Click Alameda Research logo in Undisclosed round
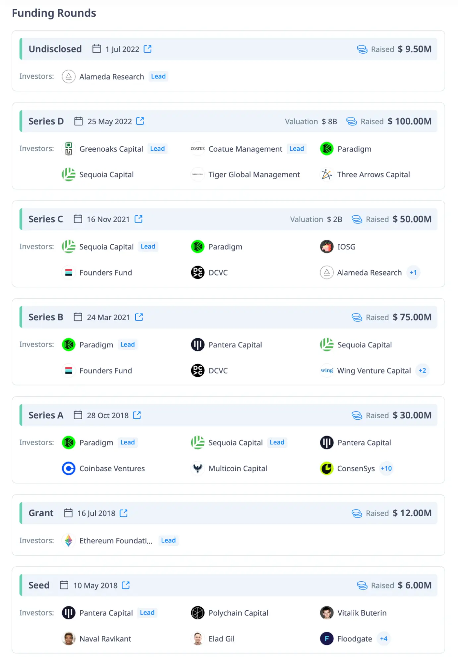 point(69,76)
